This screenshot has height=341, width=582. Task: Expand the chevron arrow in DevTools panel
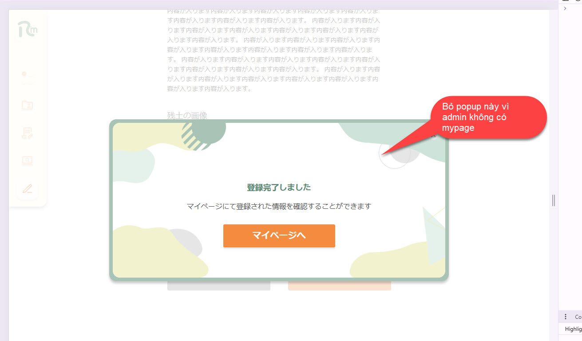click(565, 8)
